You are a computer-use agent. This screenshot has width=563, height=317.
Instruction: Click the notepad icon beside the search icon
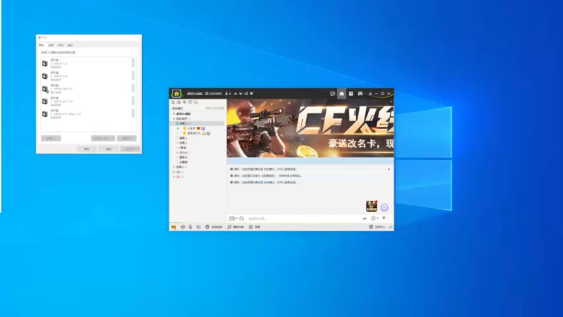[x=190, y=102]
